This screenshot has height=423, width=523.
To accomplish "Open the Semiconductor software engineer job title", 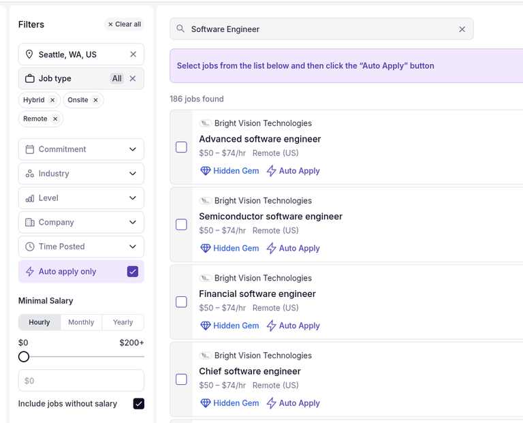I will pos(270,216).
